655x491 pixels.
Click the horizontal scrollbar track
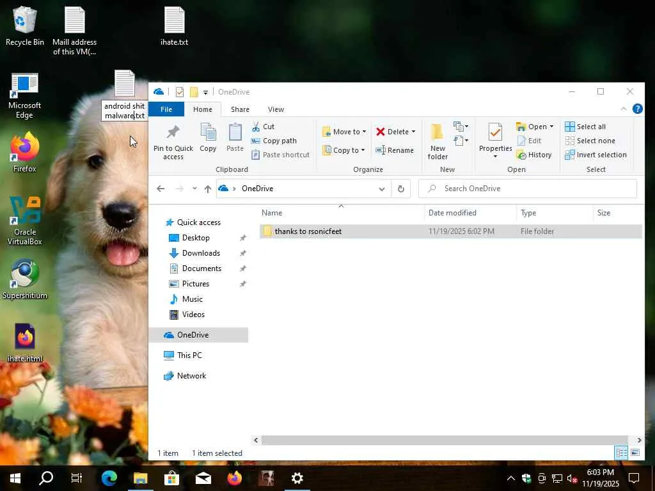445,440
